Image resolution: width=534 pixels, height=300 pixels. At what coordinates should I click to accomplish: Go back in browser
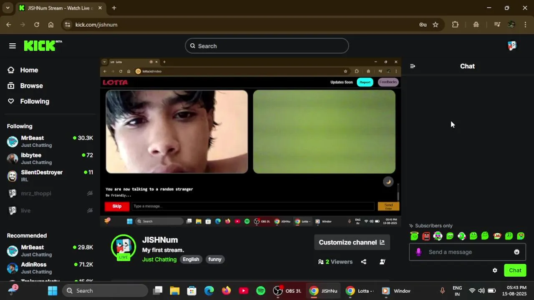click(x=9, y=25)
